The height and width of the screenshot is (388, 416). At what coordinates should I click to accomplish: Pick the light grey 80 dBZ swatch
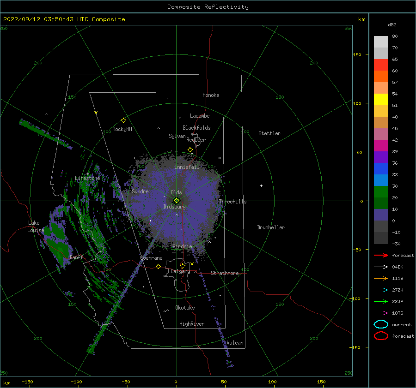coord(381,42)
